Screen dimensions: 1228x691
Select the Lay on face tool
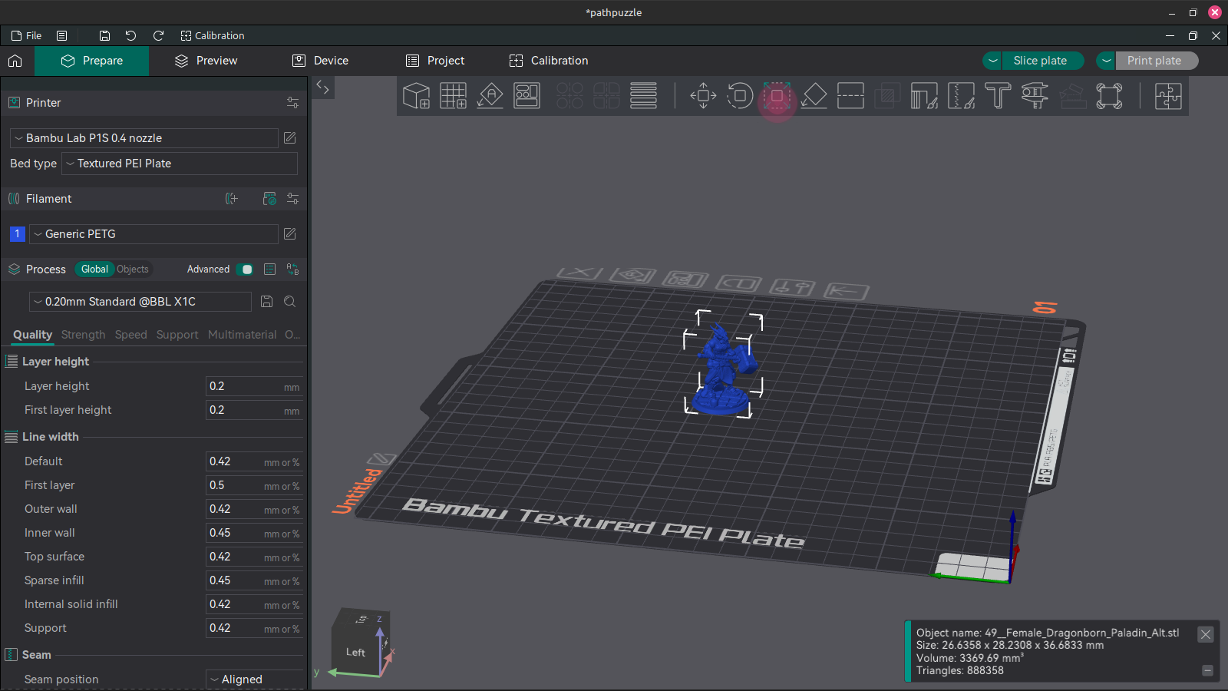point(814,96)
